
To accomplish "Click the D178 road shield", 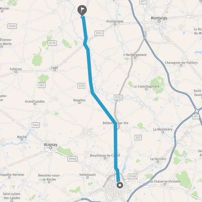I will pyautogui.click(x=52, y=43).
